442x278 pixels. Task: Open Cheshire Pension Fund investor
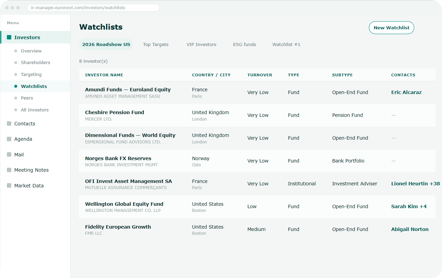[115, 112]
